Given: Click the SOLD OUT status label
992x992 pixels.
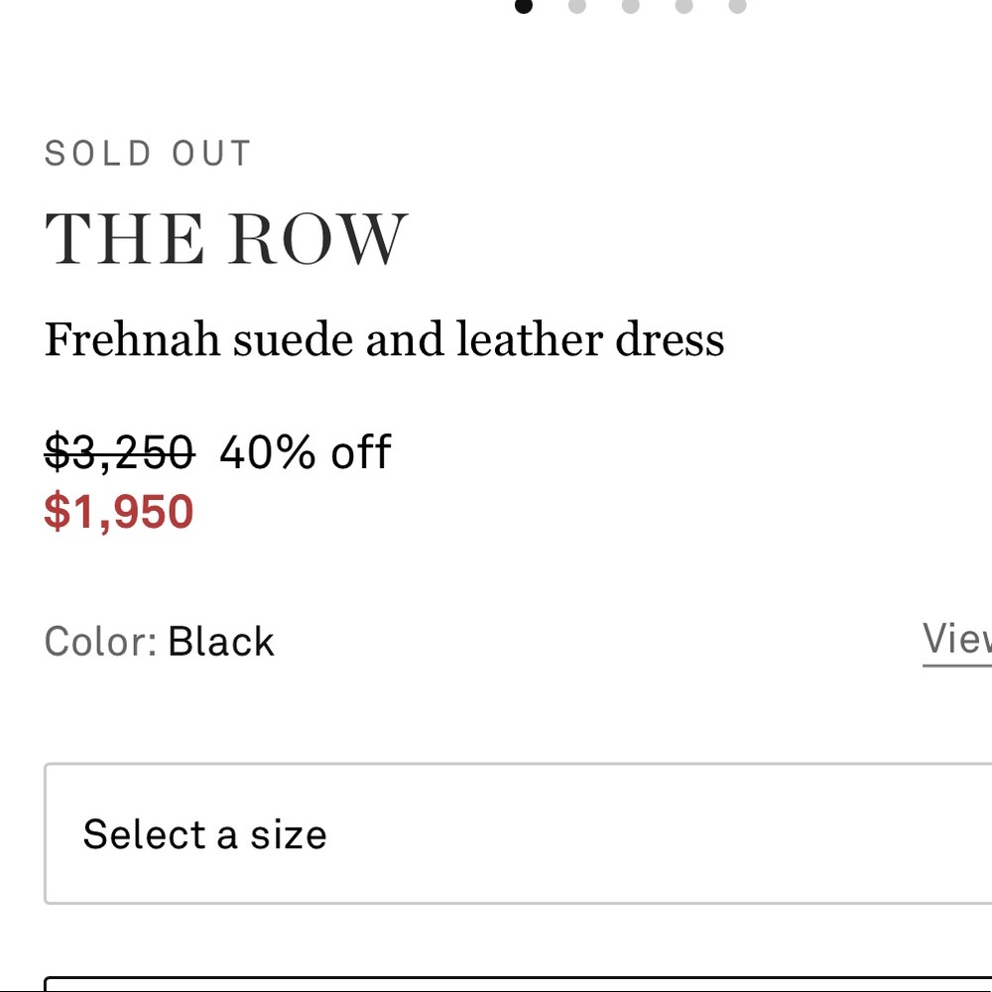Looking at the screenshot, I should [147, 153].
